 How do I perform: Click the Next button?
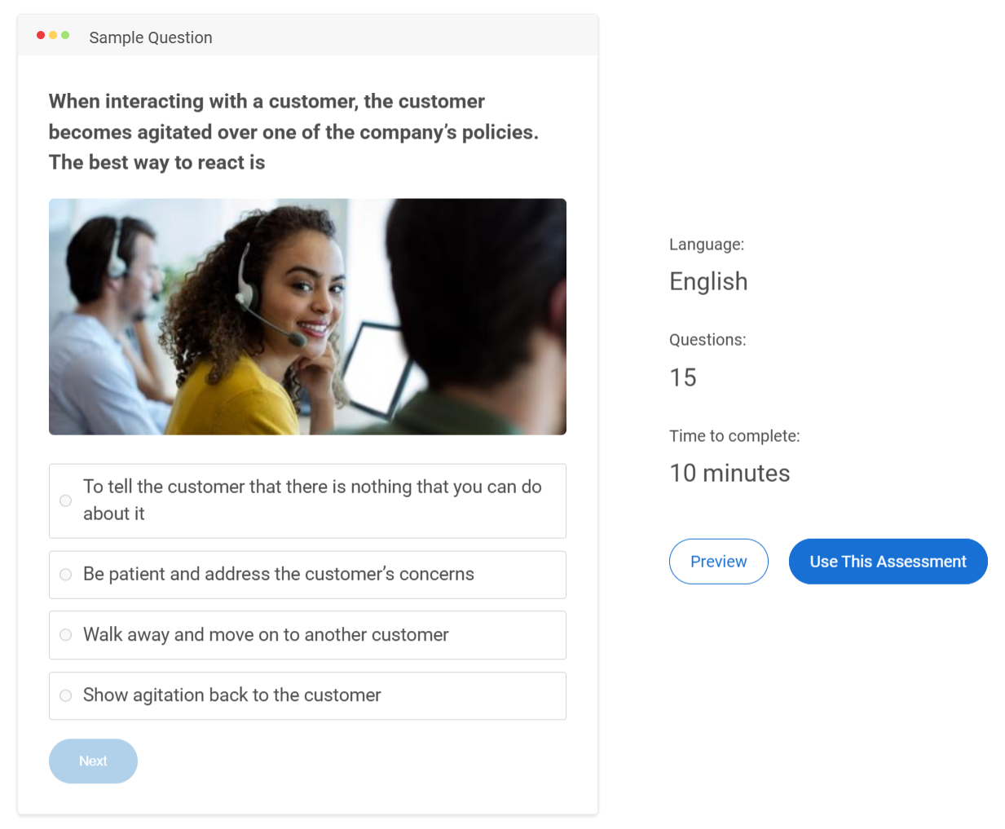(93, 761)
